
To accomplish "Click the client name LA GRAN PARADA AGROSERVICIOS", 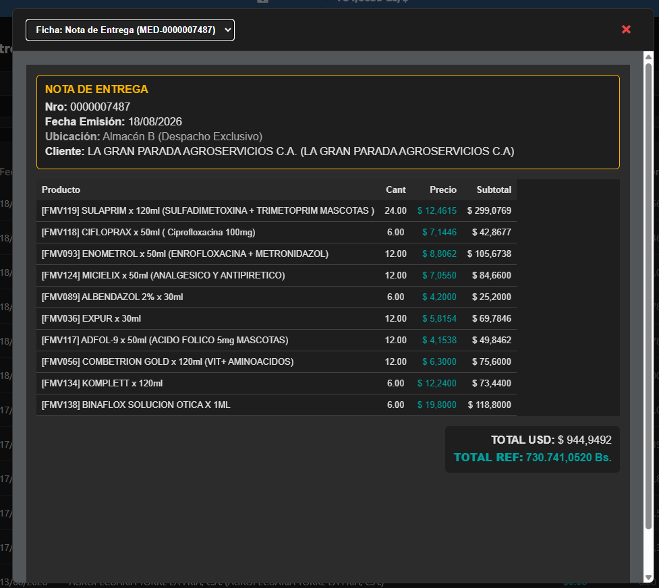I will point(301,151).
